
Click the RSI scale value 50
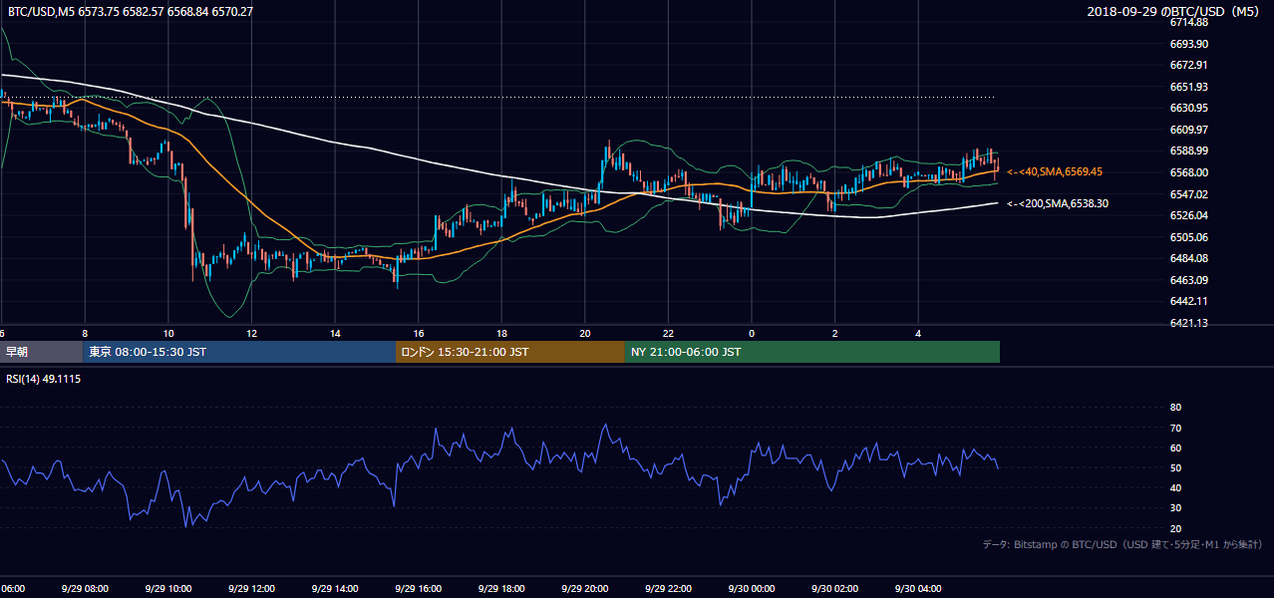tap(1175, 467)
